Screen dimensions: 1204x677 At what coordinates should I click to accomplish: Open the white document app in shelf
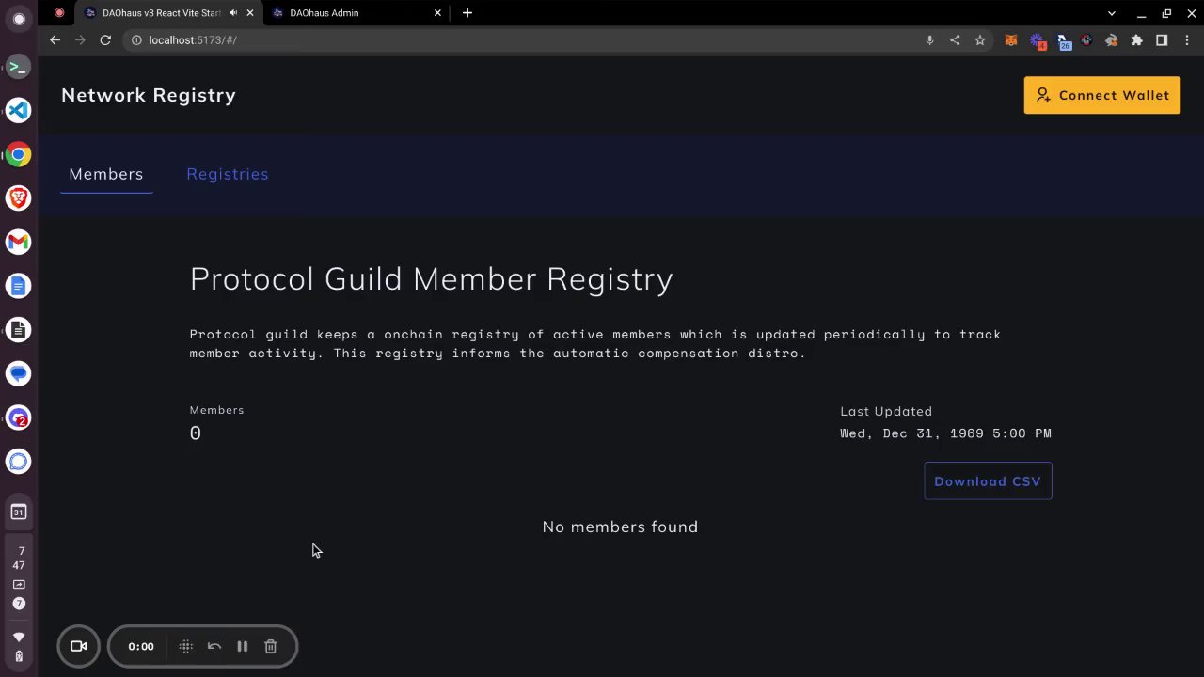18,329
